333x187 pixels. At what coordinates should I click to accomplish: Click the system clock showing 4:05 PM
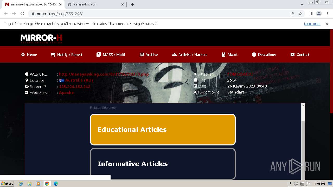point(319,184)
